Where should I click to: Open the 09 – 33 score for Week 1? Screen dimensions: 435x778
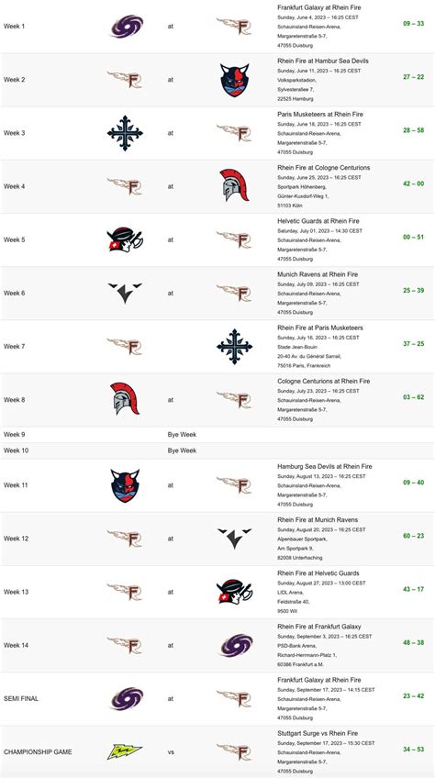413,23
